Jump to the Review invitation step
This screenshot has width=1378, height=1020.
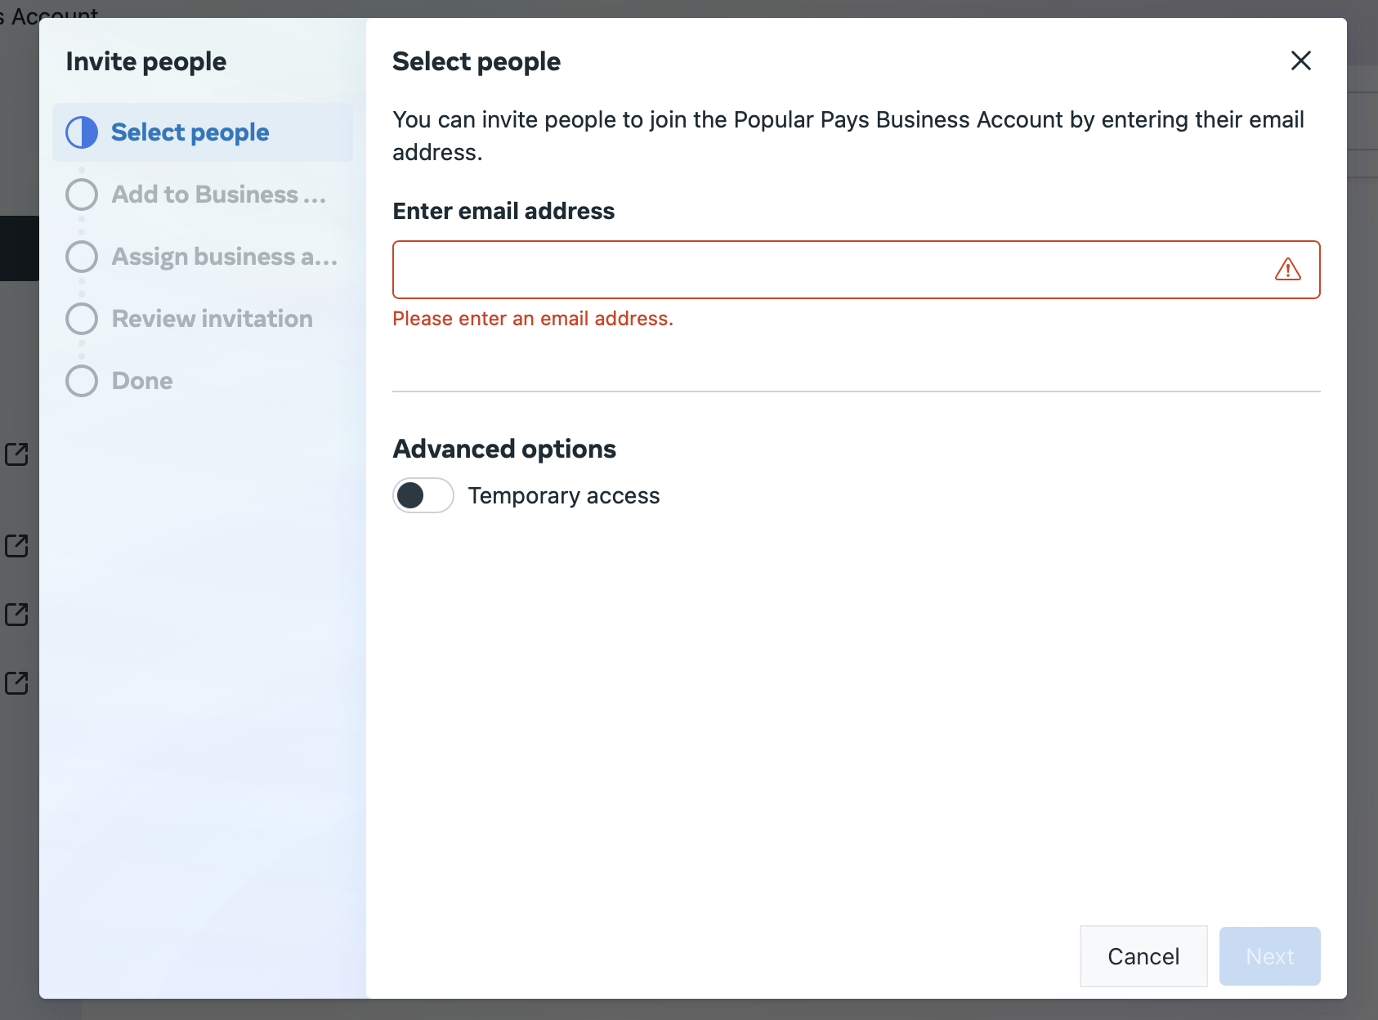[x=212, y=319]
